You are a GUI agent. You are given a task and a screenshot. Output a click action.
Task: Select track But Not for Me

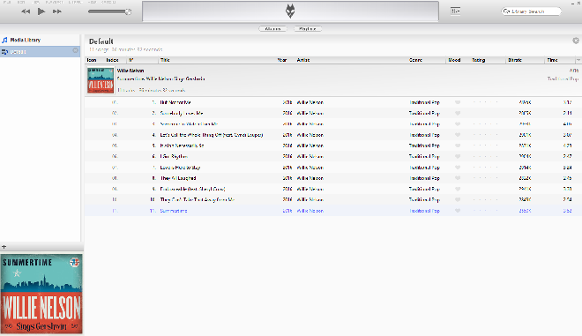(x=175, y=102)
